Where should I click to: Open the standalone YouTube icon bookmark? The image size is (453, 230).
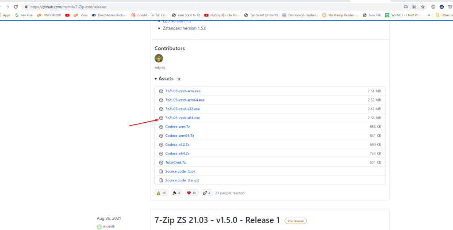click(x=67, y=15)
